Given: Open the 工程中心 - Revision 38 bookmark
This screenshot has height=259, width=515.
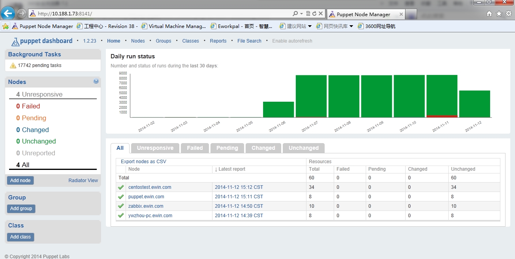Looking at the screenshot, I should tap(107, 26).
